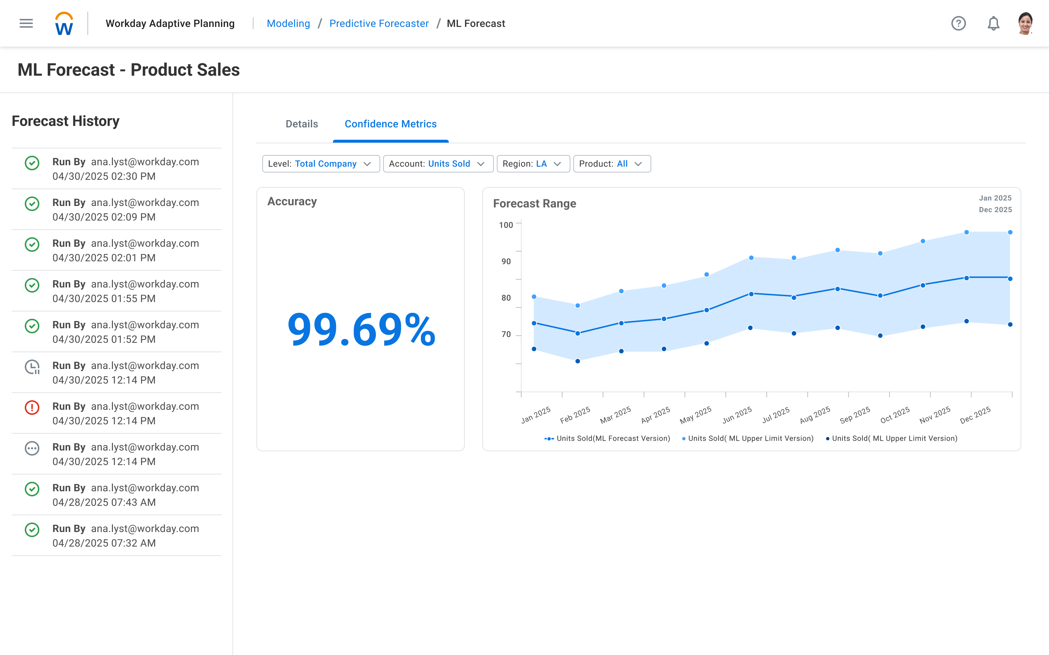
Task: Click the Workday logo
Action: (63, 23)
